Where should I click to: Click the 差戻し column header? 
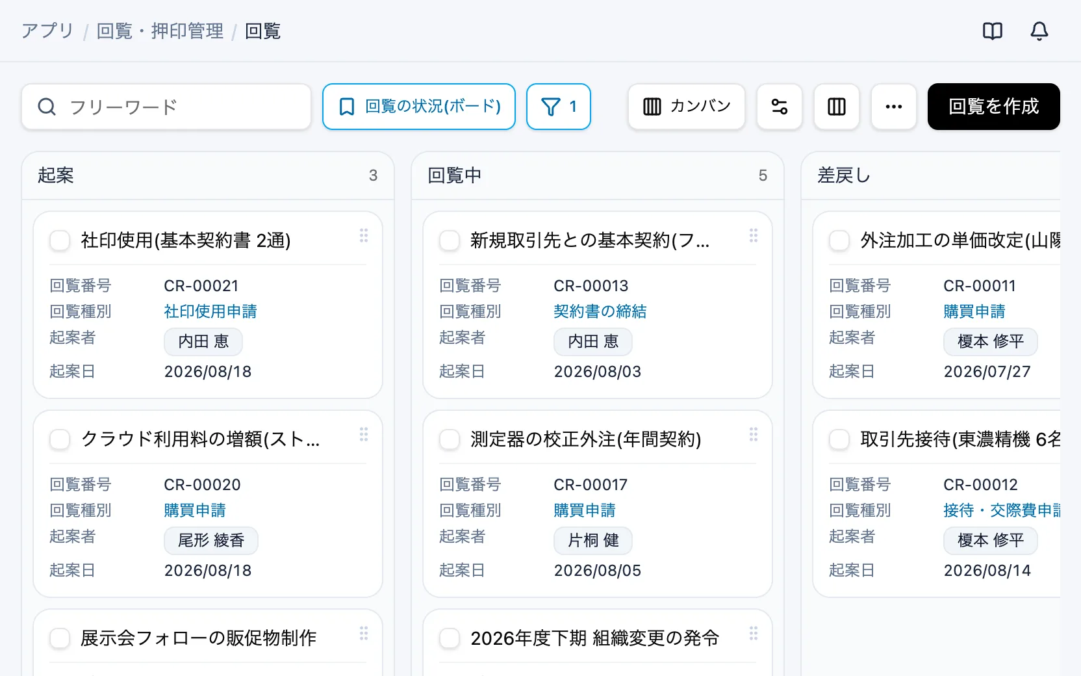(931, 175)
